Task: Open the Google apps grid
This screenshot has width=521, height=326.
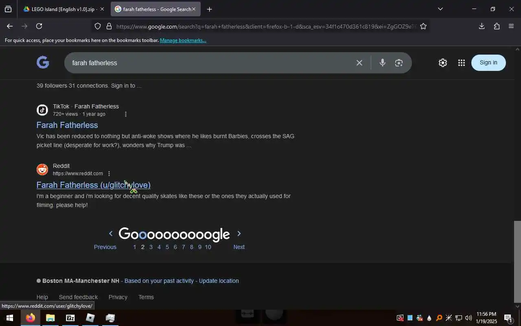Action: 461,63
